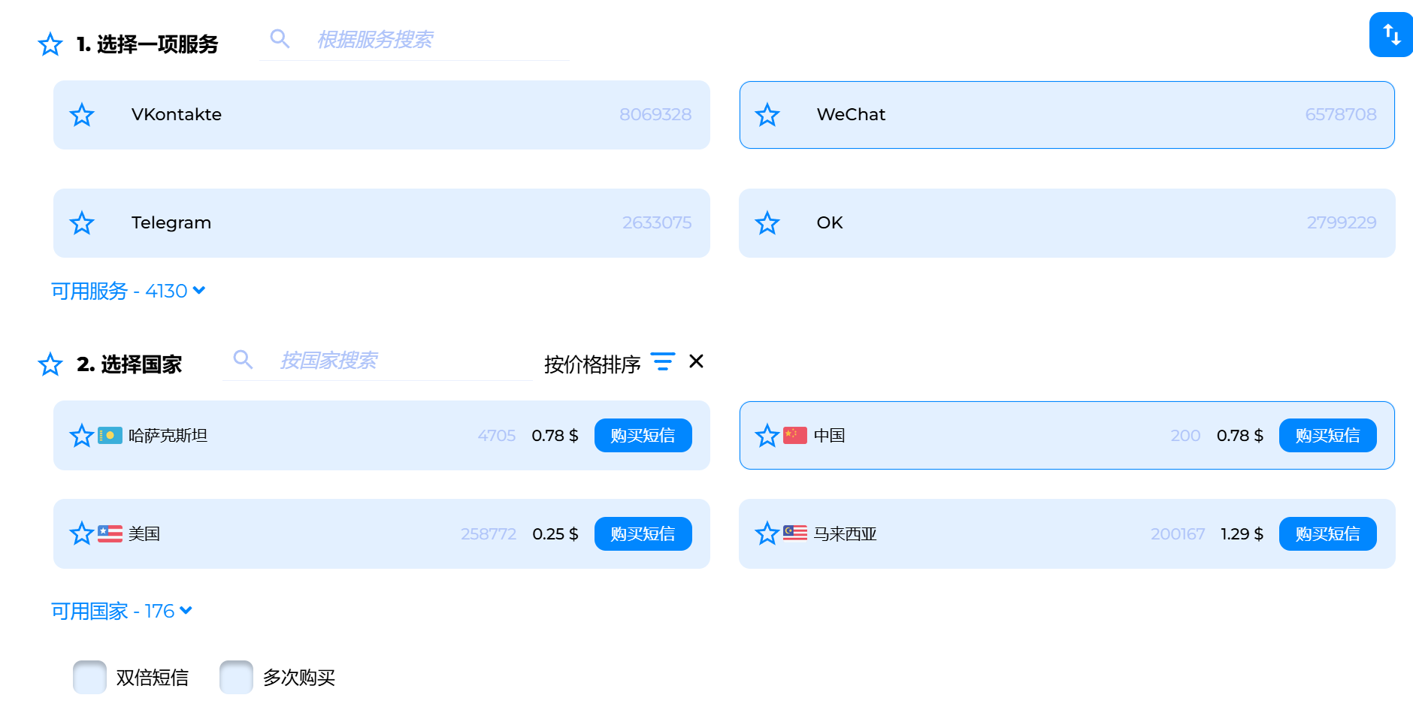Click the China flag icon

click(x=795, y=436)
